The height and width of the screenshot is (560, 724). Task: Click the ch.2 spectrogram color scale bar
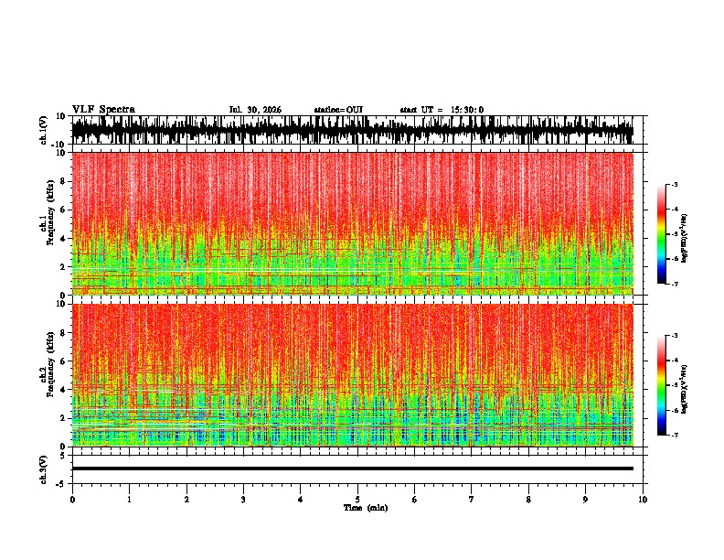tap(661, 385)
